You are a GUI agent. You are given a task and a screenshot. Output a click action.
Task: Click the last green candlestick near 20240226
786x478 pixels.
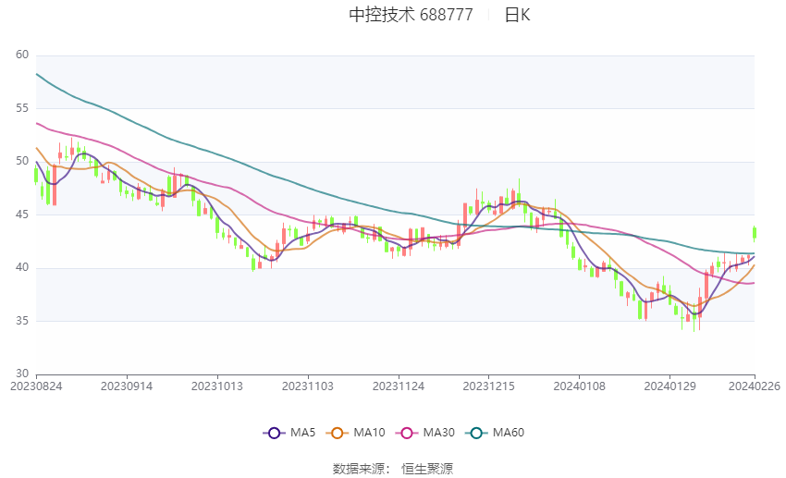coord(755,233)
